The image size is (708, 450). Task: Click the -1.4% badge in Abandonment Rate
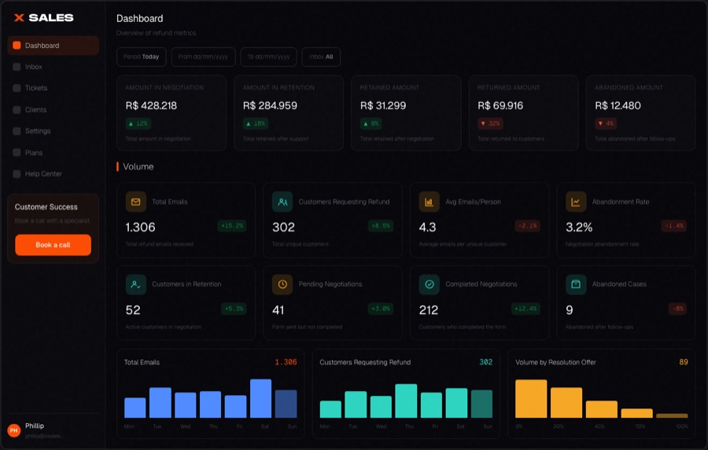click(674, 226)
